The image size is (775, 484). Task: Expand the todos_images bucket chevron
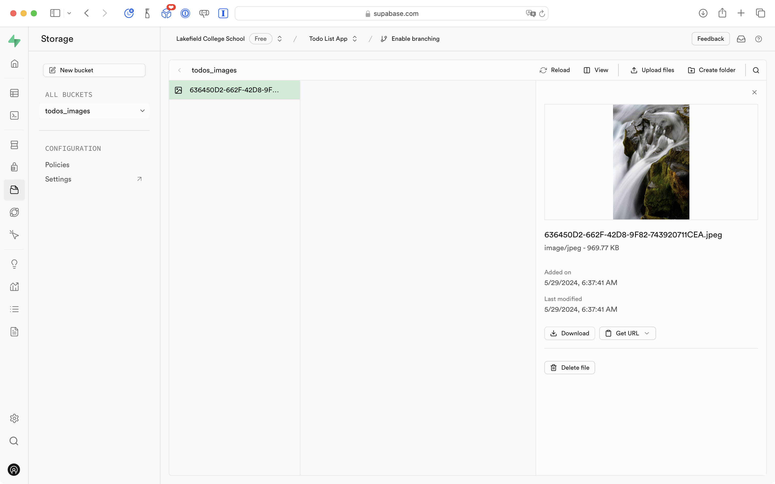142,111
